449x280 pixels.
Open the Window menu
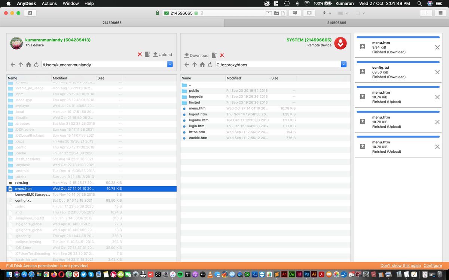click(x=70, y=3)
